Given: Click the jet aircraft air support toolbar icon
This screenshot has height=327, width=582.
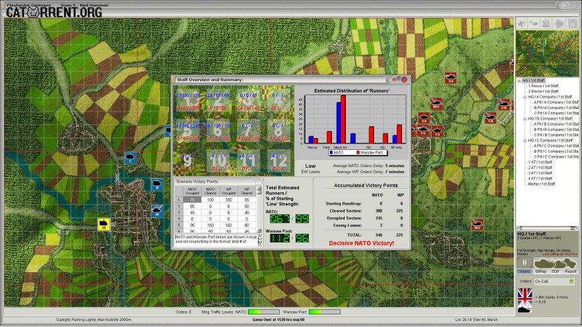Looking at the screenshot, I should click(522, 24).
